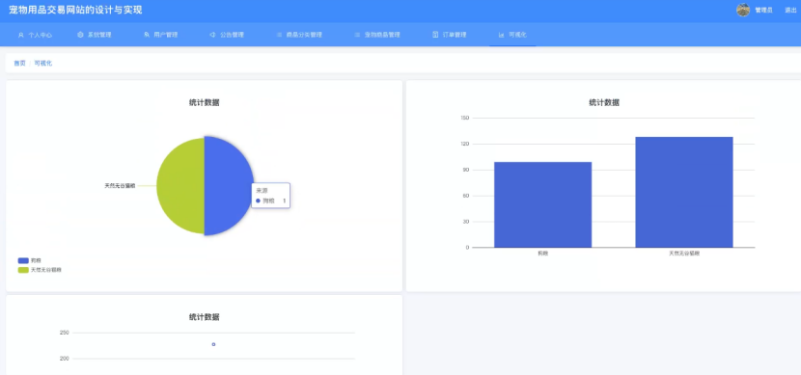Click the 用户管理 user-search icon
The width and height of the screenshot is (801, 375).
click(x=147, y=35)
